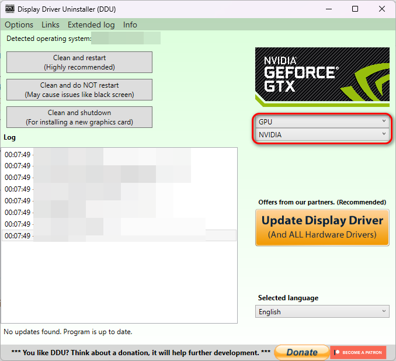The width and height of the screenshot is (396, 361).
Task: Open the Extended log menu
Action: click(91, 25)
